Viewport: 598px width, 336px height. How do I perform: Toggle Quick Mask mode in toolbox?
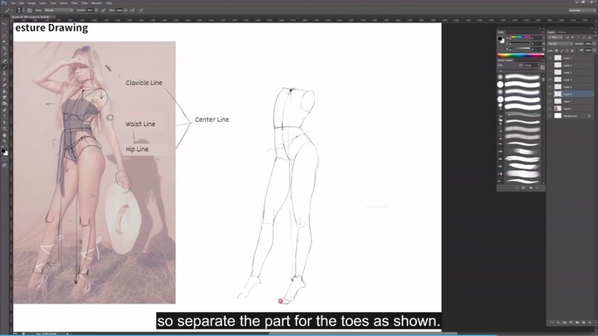[x=5, y=158]
